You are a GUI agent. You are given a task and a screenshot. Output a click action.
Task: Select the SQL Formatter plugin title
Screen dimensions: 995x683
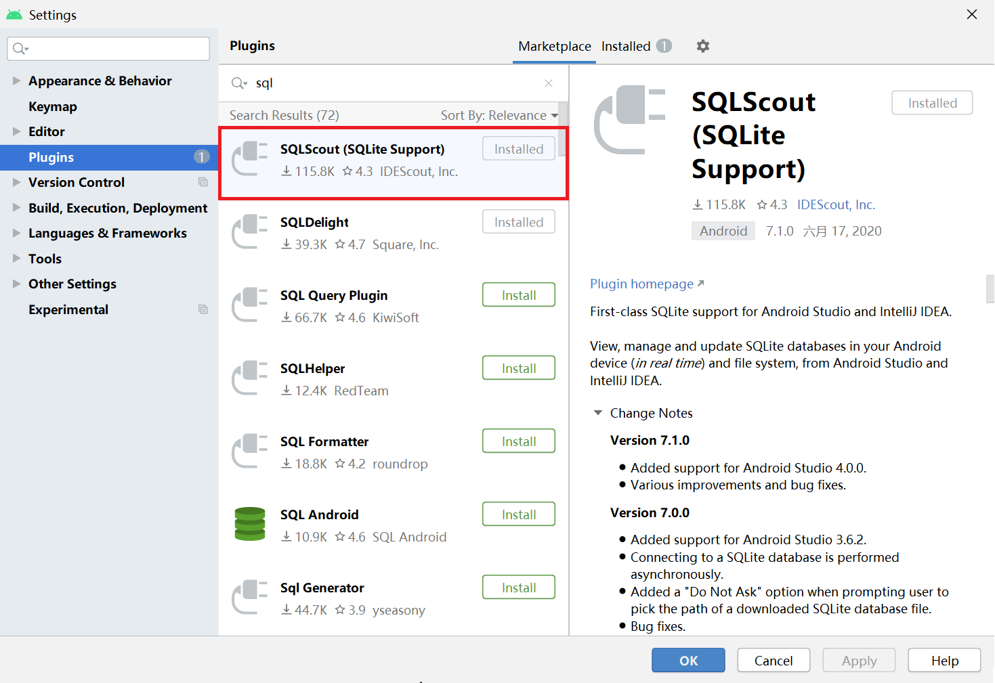click(324, 441)
